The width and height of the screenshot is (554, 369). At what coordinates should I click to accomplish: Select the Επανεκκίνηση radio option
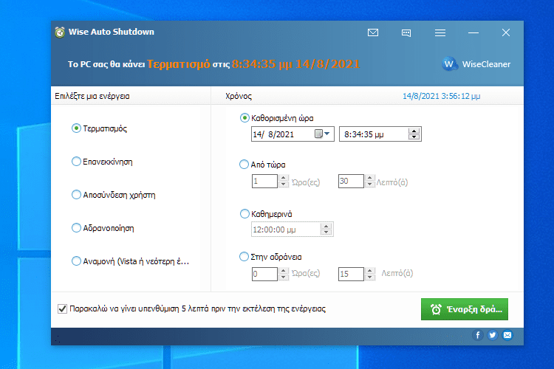pos(76,162)
